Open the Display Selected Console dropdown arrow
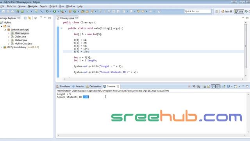 232,86
